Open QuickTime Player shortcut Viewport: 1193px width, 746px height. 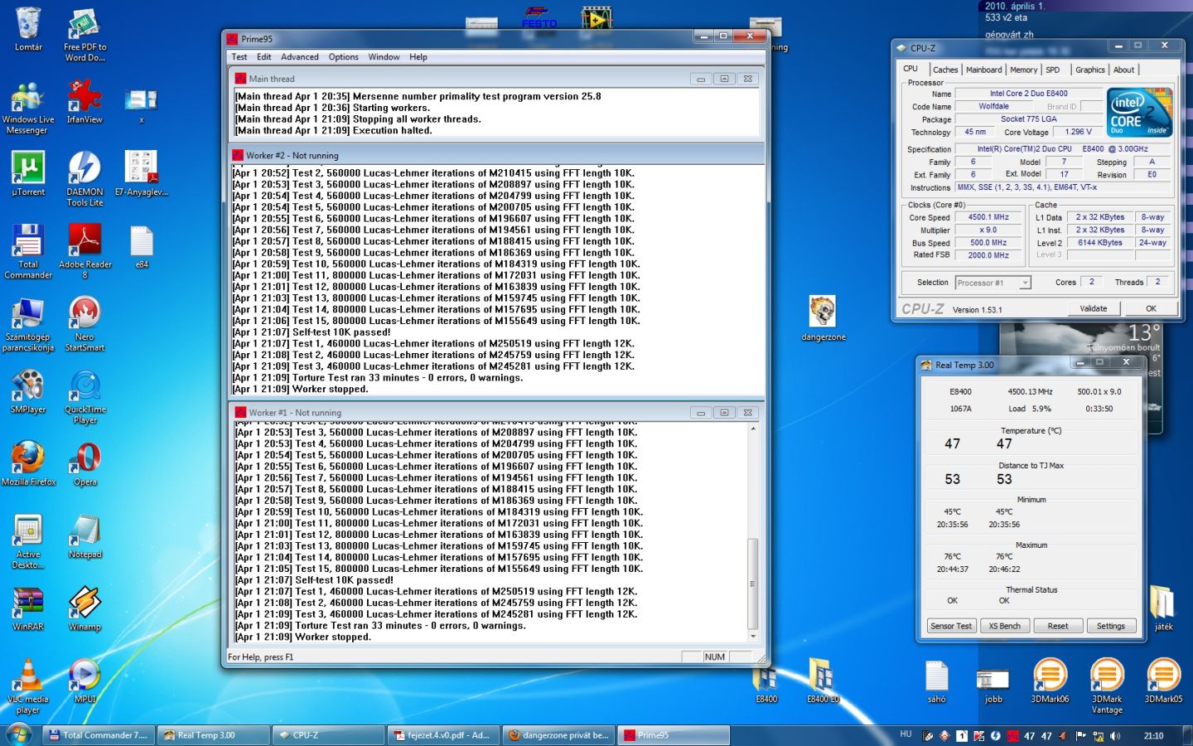85,397
